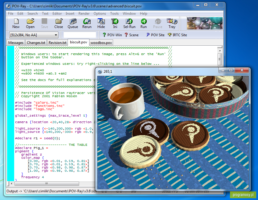Click the rendered biscuit image
The image size is (258, 200).
coord(173,132)
